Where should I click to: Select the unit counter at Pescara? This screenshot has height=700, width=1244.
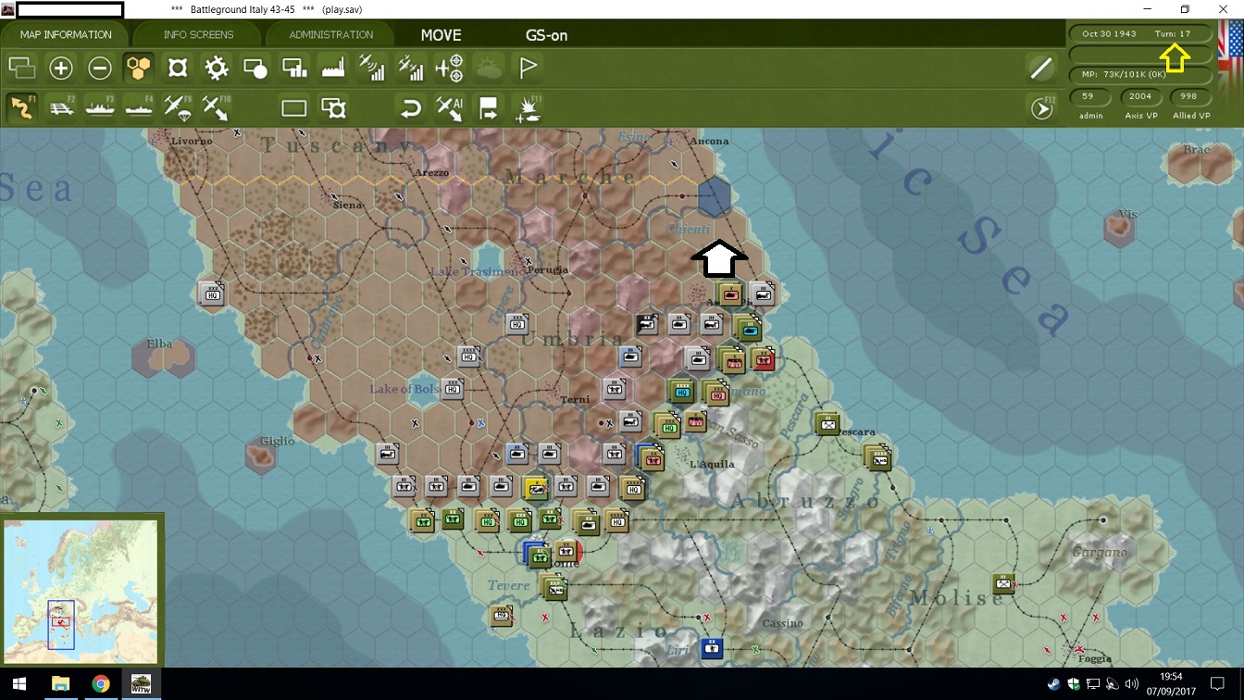(x=827, y=423)
